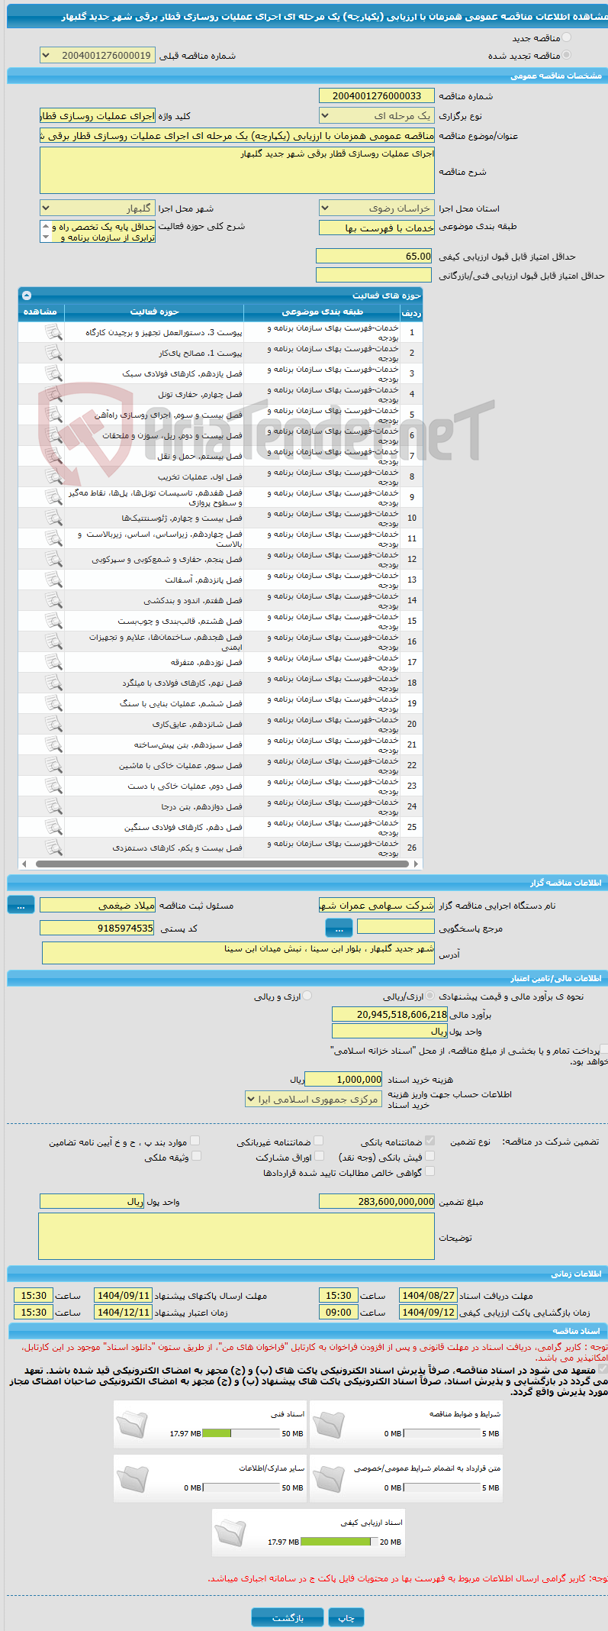Click the ellipsis button next to مرجع پاسخگویی
Viewport: 608px width, 1631px height.
click(x=339, y=927)
